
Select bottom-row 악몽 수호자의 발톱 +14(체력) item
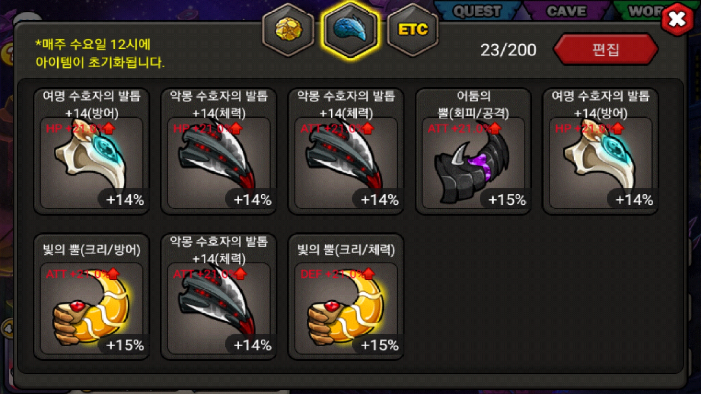tap(219, 297)
